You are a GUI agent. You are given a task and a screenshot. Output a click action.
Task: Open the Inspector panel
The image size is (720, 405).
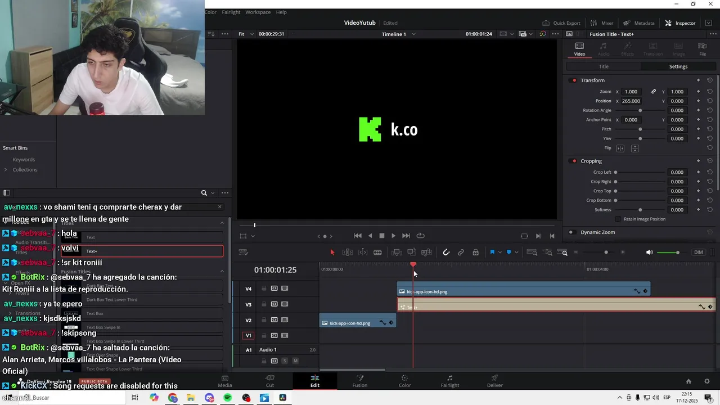[680, 23]
